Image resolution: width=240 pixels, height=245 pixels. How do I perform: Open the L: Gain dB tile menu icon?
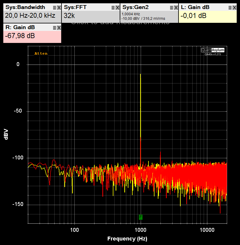point(230,8)
